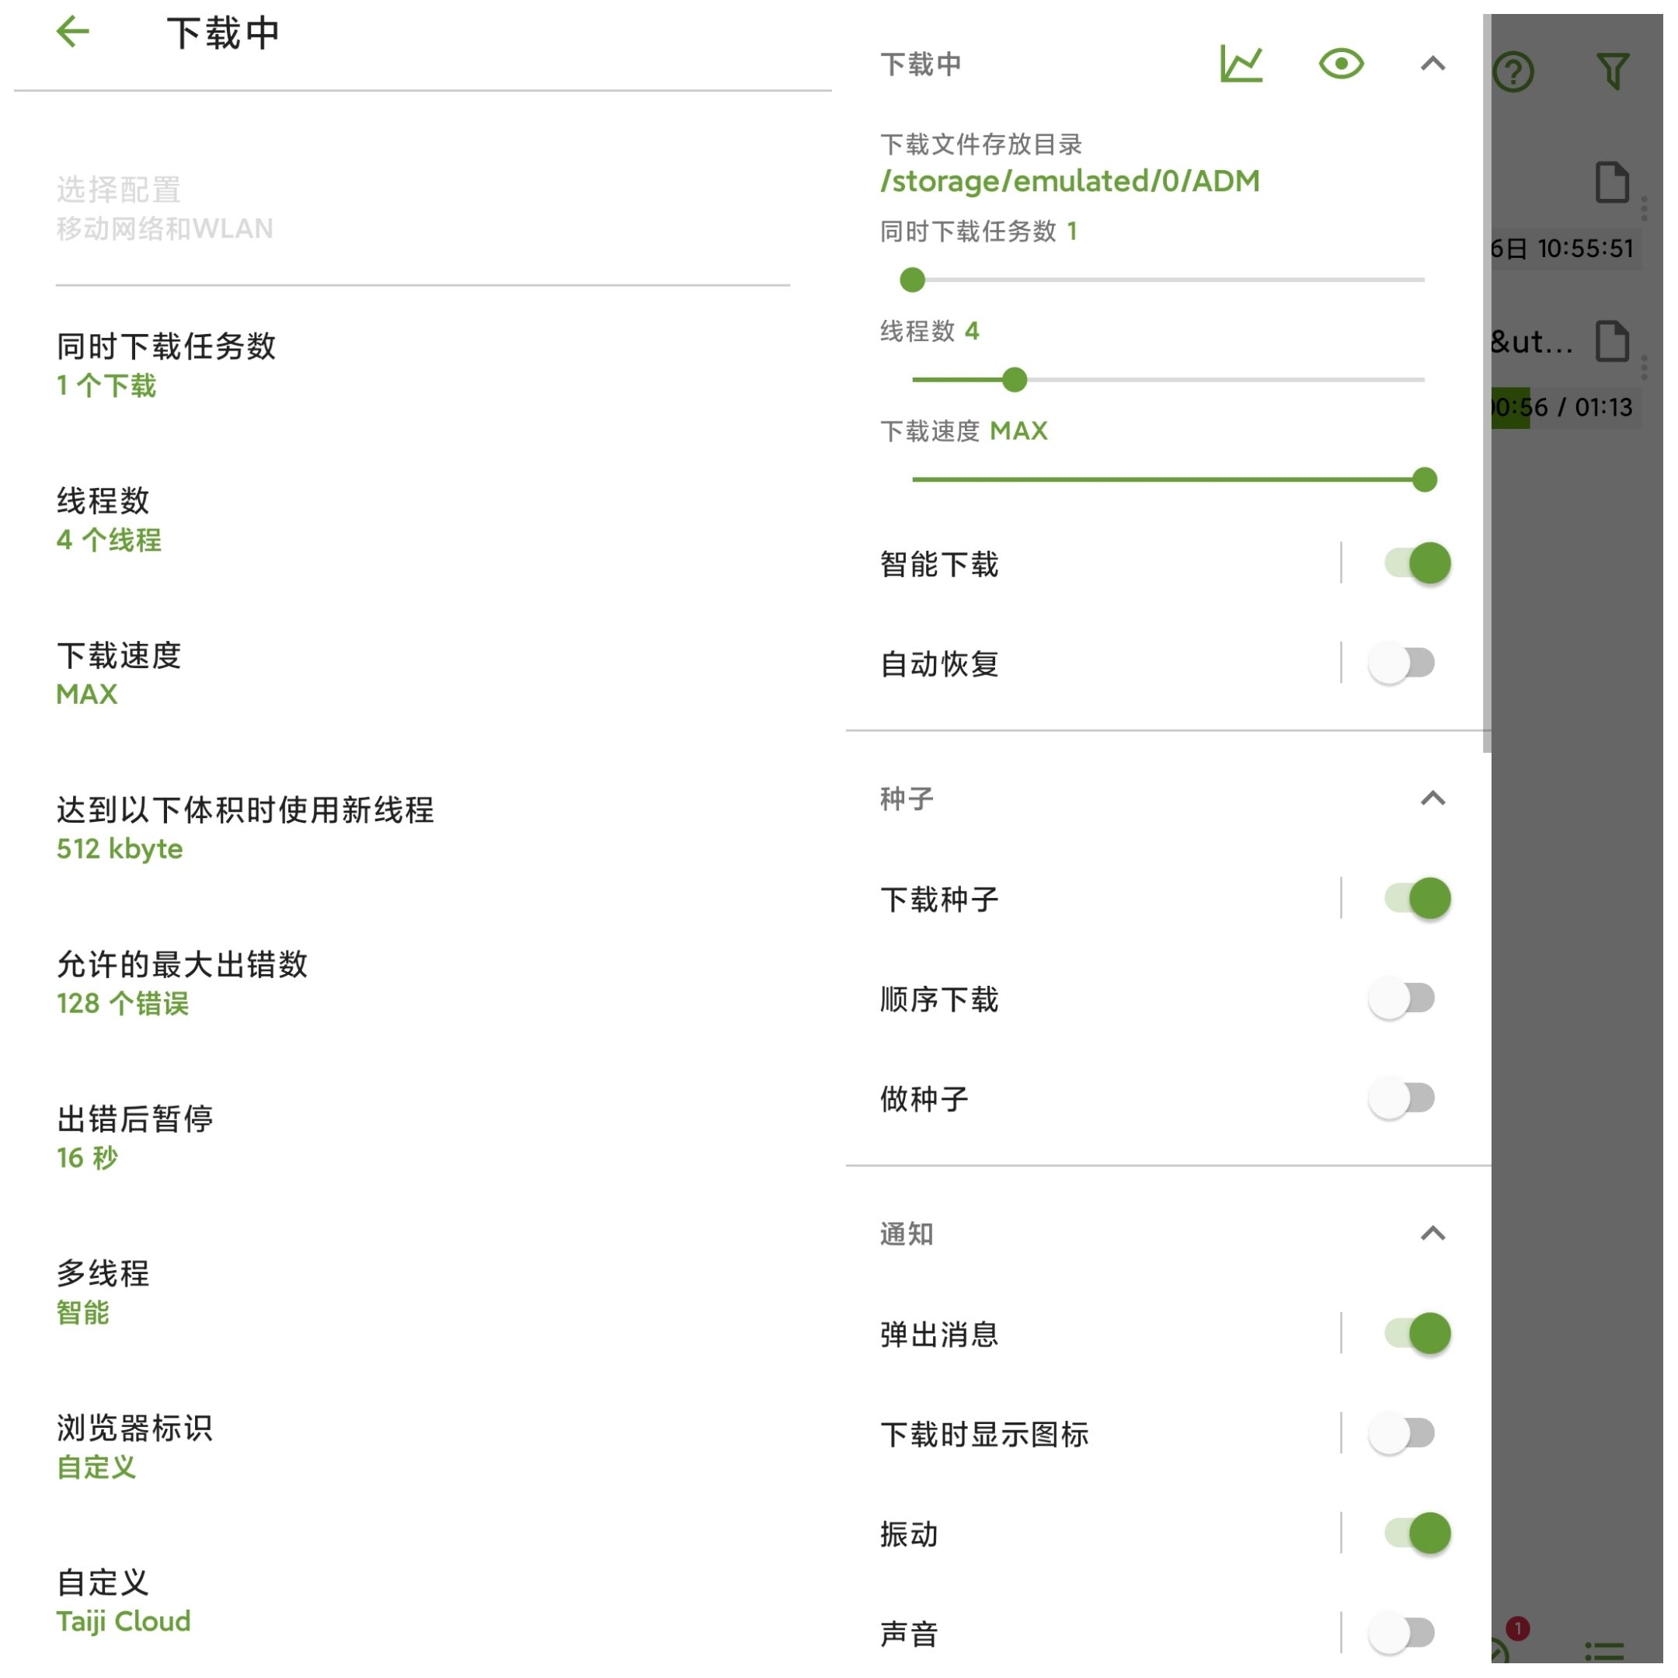Open the filter funnel icon

(1627, 71)
